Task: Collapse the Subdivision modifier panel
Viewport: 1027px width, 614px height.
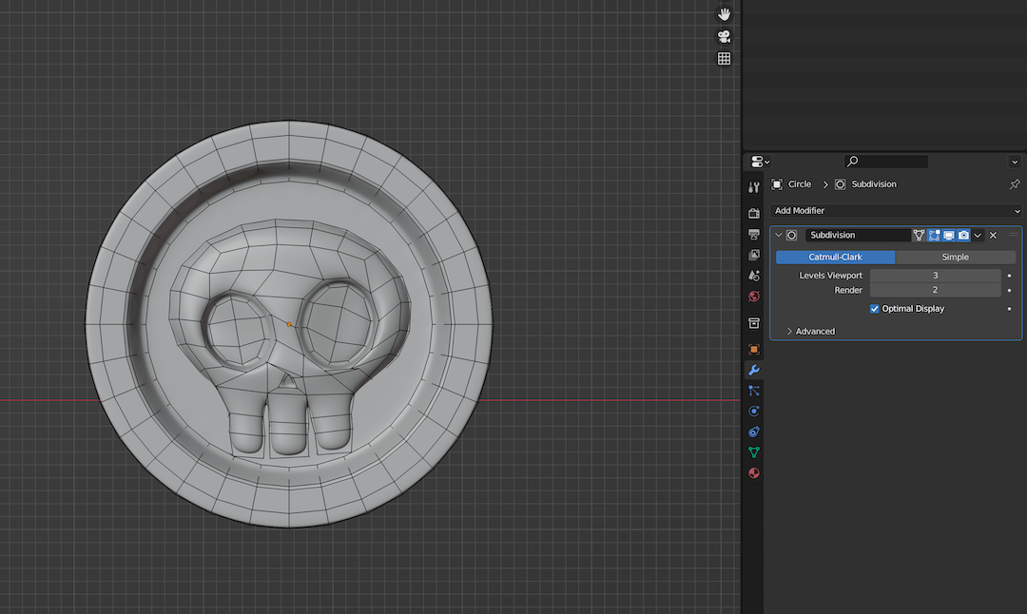Action: coord(778,235)
